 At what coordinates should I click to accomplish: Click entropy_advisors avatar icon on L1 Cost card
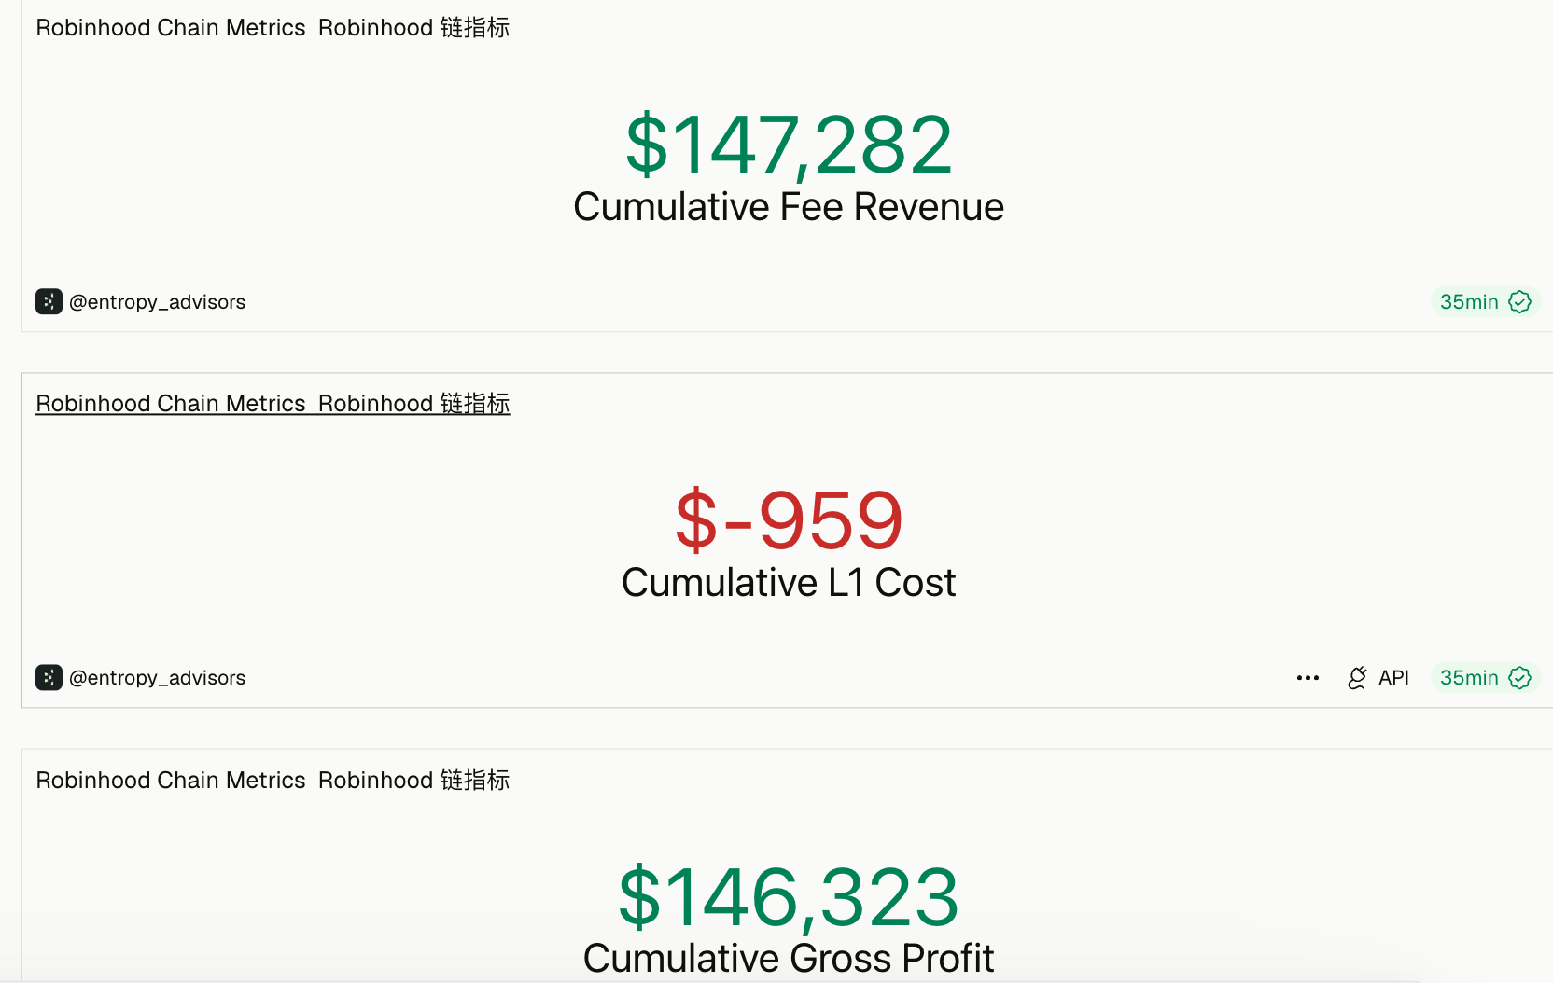point(49,677)
